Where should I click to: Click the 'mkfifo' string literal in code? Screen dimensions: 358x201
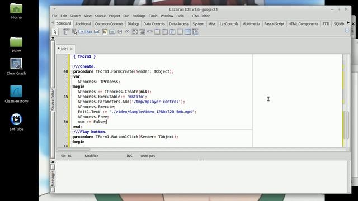pyautogui.click(x=136, y=97)
